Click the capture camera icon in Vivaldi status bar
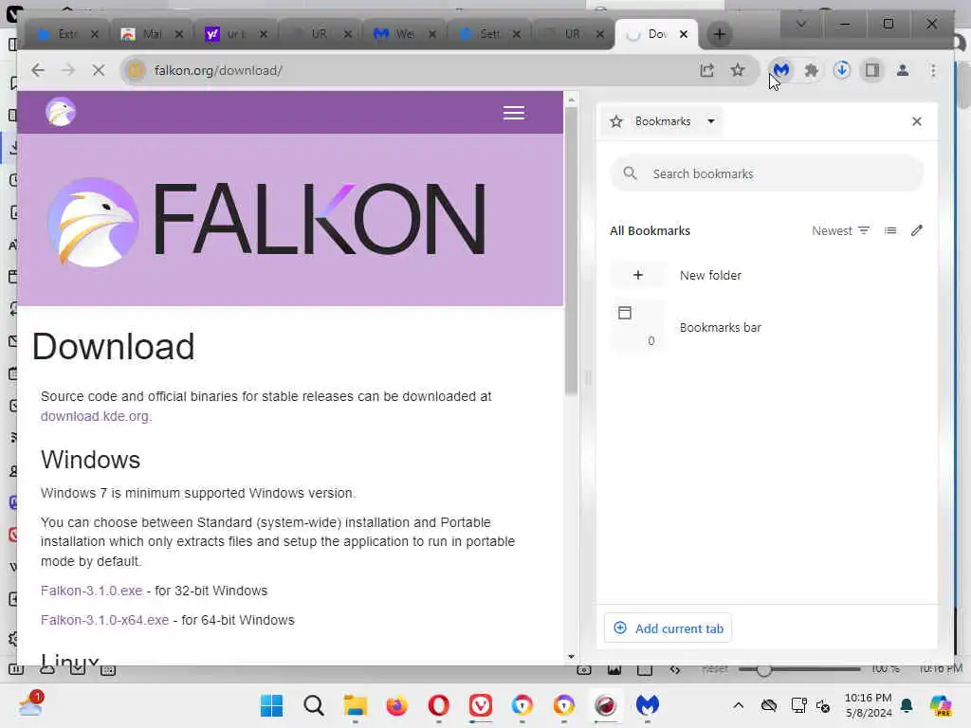The width and height of the screenshot is (971, 728). pos(583,670)
